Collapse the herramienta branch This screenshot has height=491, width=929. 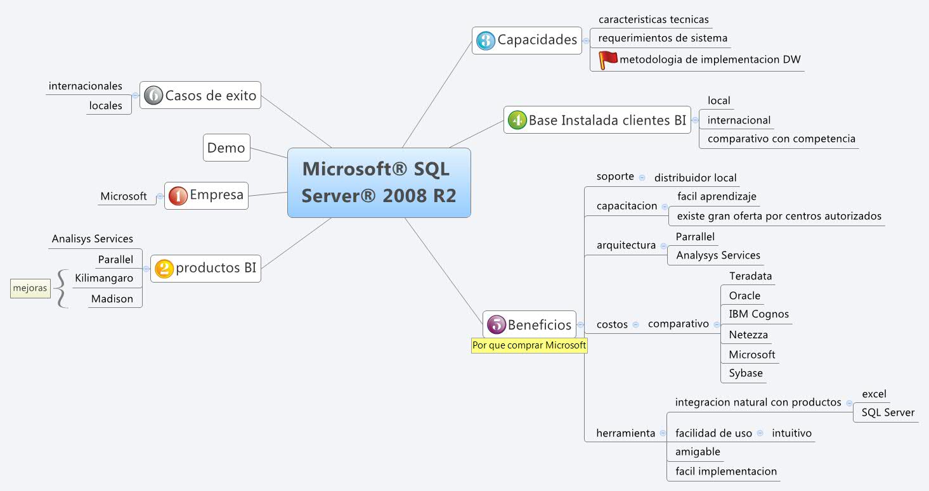coord(663,433)
